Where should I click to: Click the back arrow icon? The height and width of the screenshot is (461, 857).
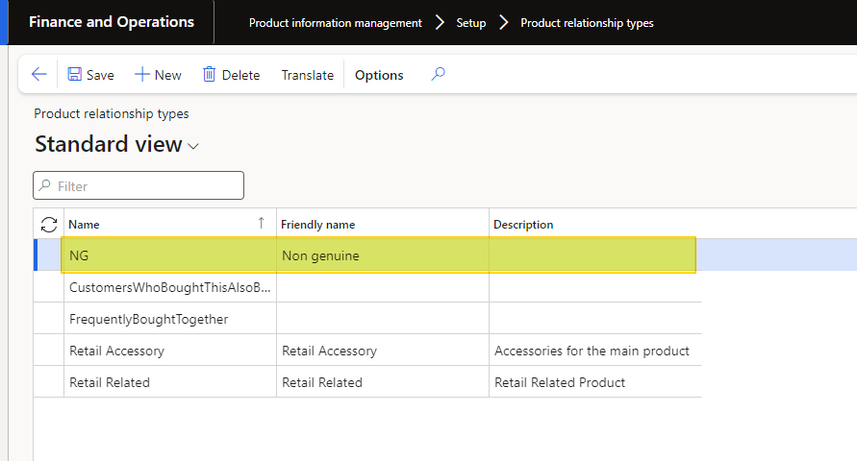[38, 75]
